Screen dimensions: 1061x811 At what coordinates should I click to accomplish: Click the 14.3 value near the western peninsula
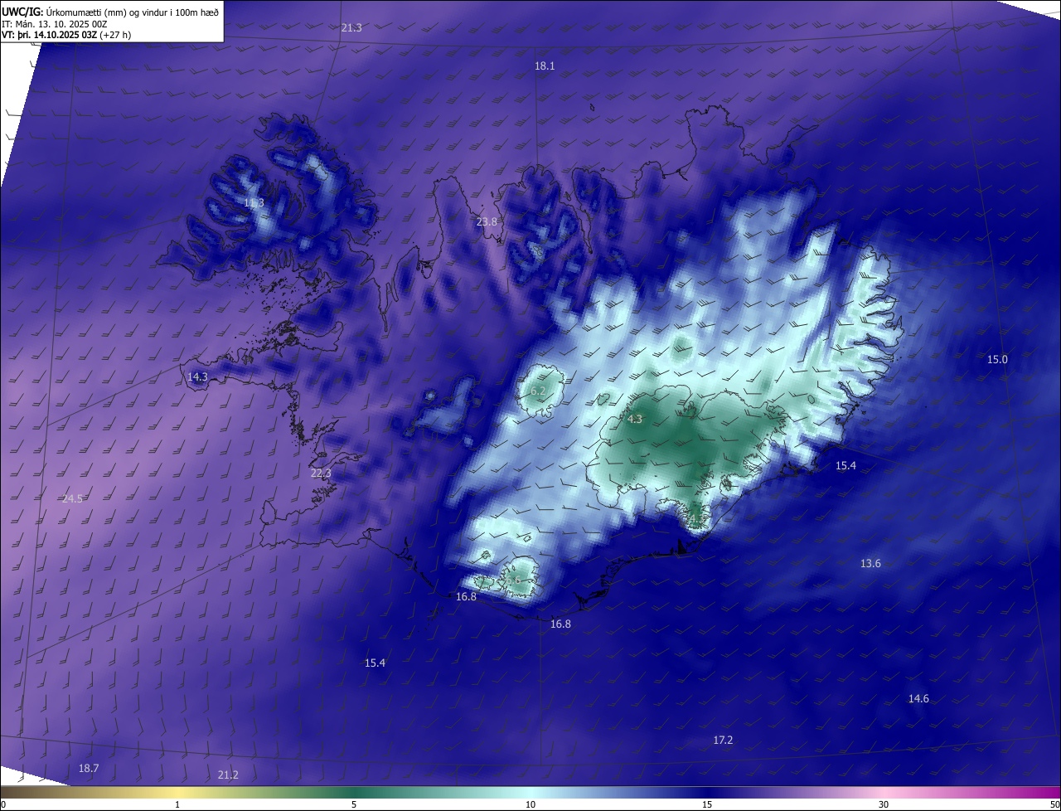click(x=197, y=376)
